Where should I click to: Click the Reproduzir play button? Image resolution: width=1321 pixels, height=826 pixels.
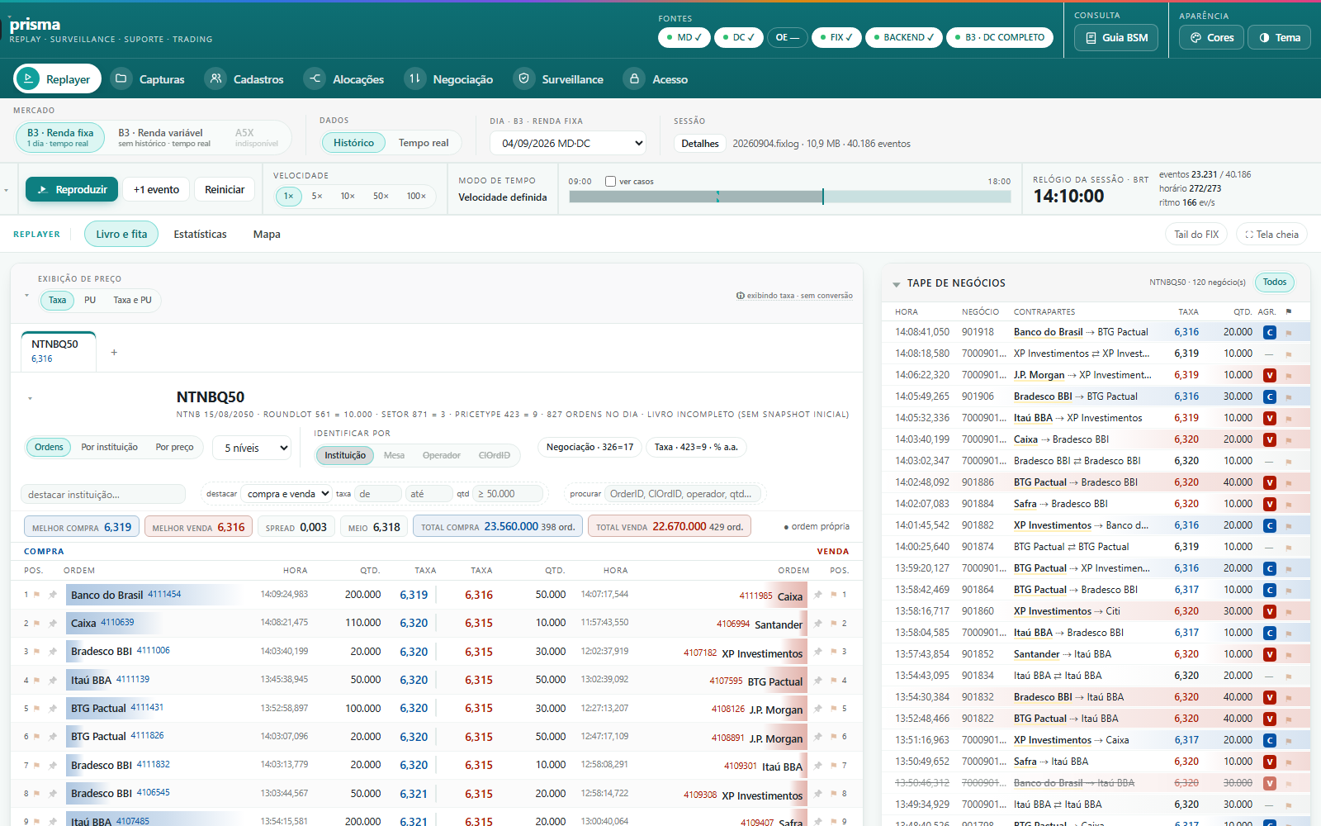[72, 189]
